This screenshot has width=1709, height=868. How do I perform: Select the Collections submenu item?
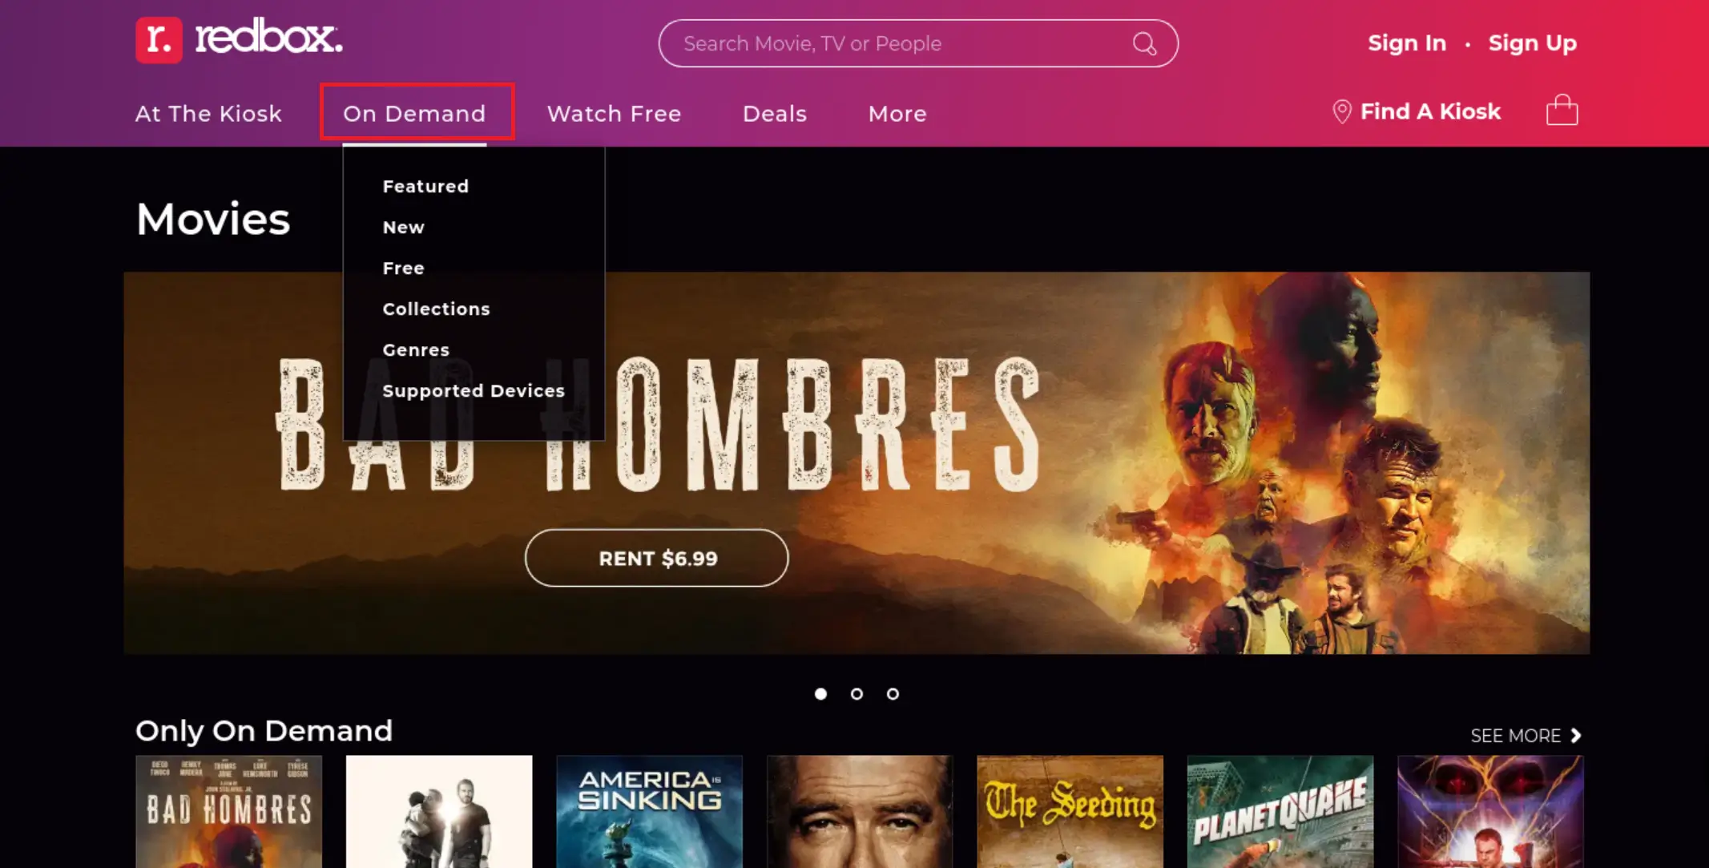tap(437, 308)
